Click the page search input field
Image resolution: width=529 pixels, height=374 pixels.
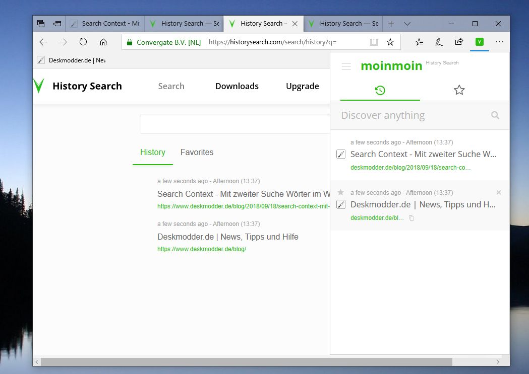235,124
